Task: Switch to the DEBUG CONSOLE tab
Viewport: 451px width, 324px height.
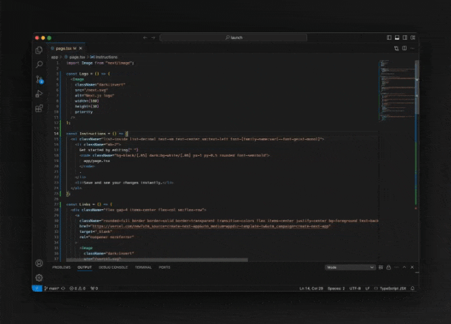Action: (x=113, y=267)
